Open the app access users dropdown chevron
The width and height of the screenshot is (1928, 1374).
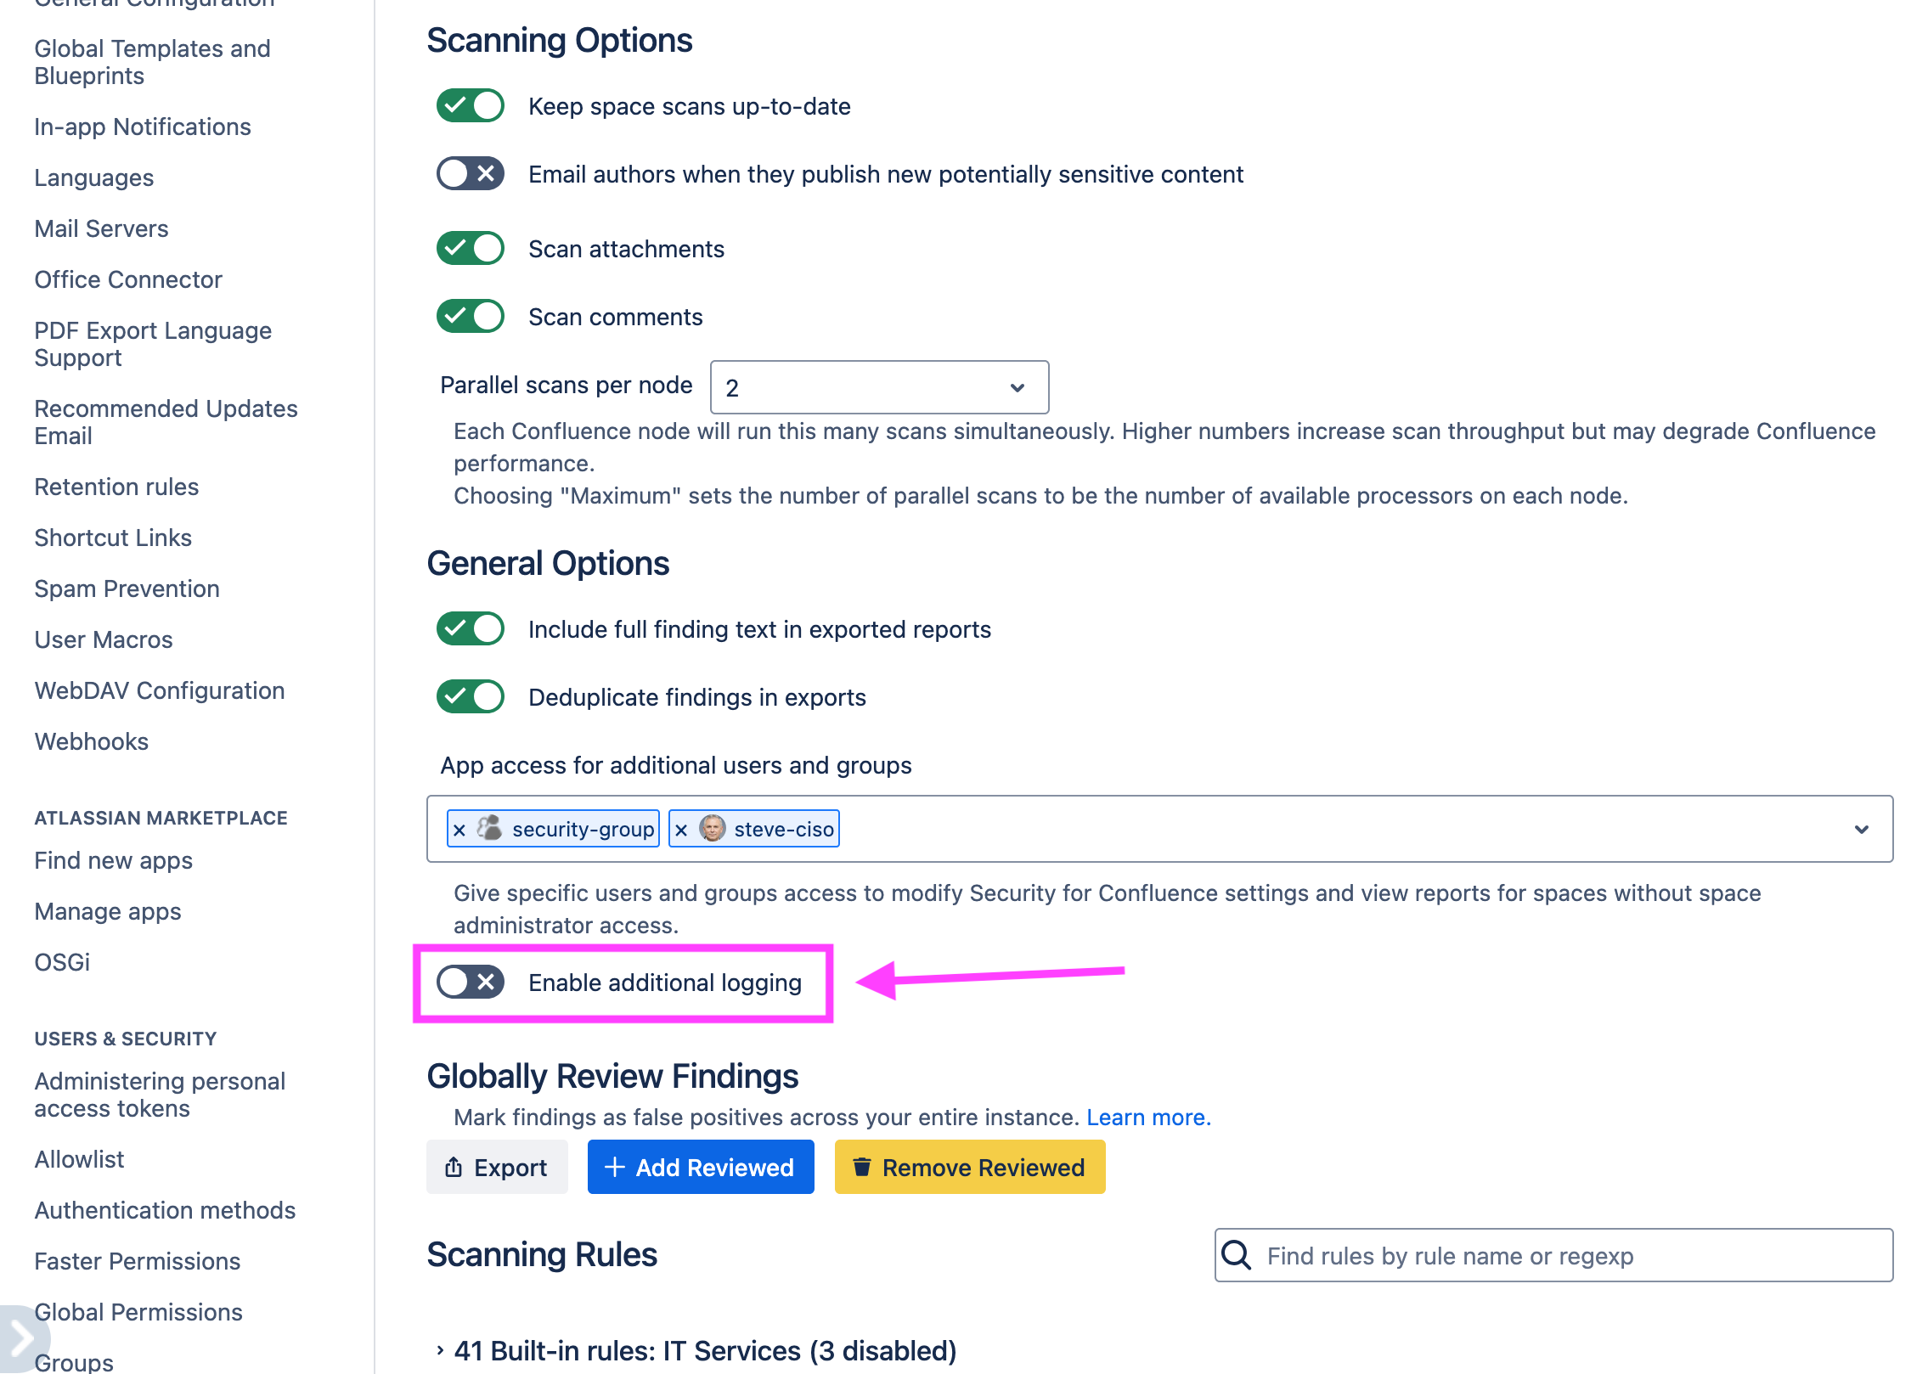point(1861,829)
